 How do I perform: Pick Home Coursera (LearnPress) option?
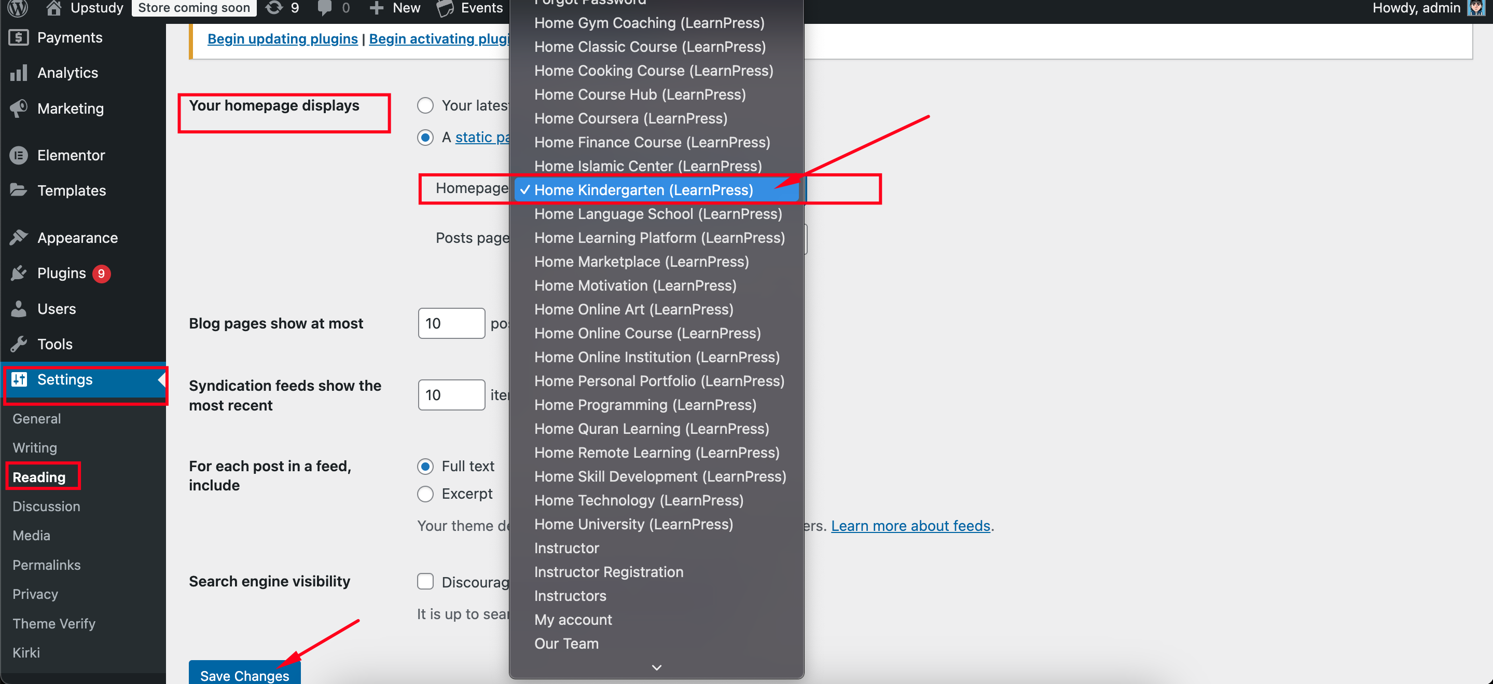(x=657, y=118)
